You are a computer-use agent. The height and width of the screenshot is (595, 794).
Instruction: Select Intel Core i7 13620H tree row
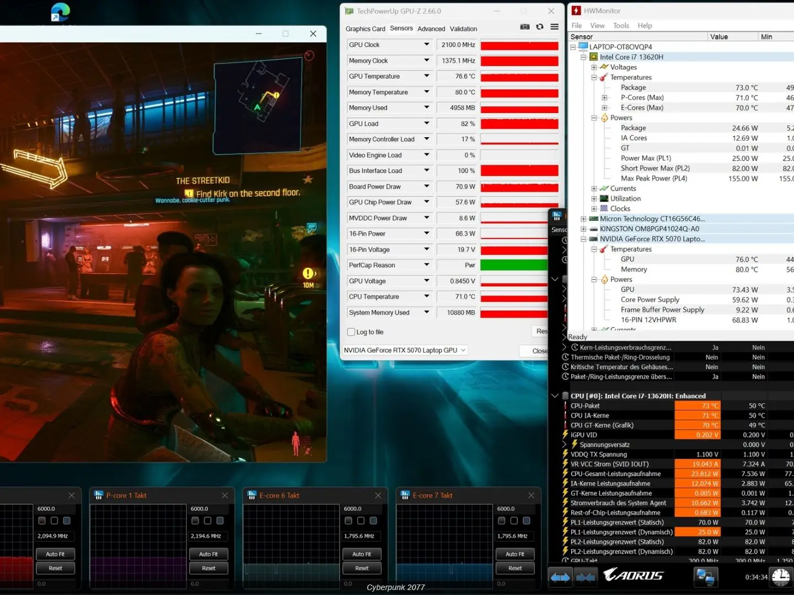click(x=631, y=57)
